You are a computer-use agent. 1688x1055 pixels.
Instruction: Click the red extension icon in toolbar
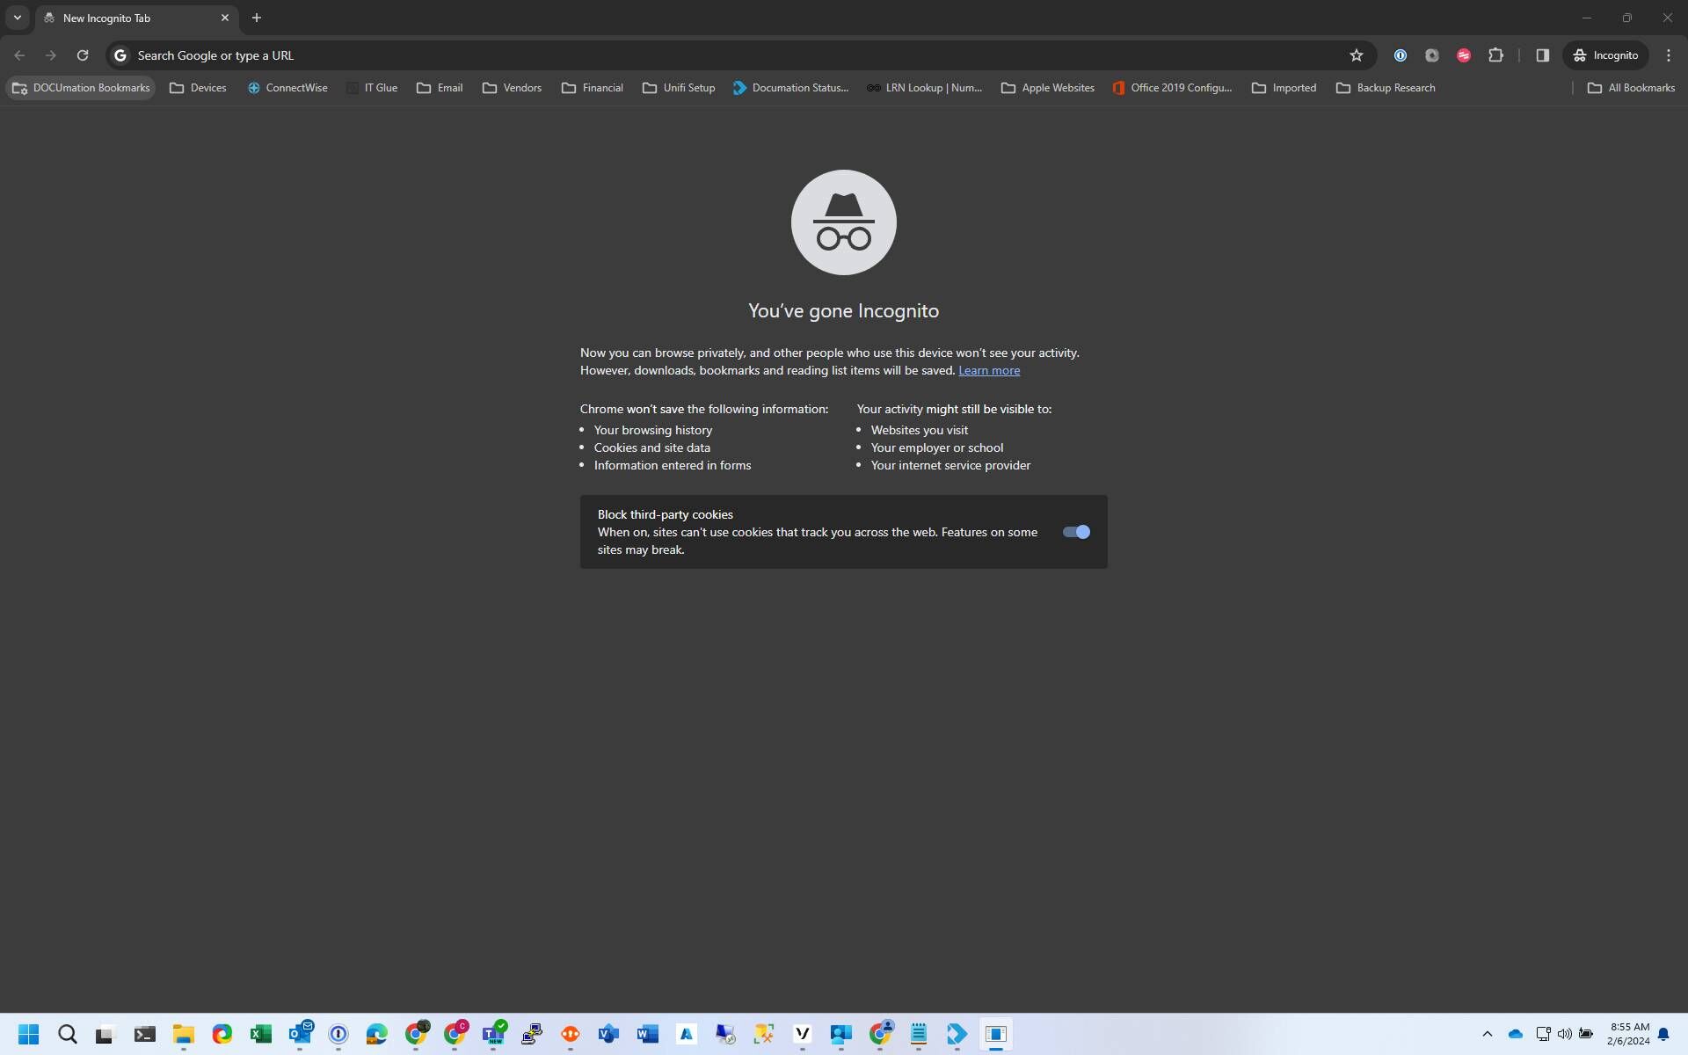1464,55
